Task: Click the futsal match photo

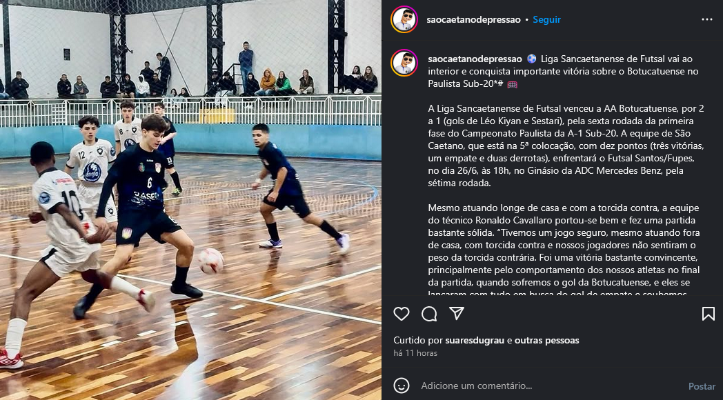Action: click(x=190, y=200)
